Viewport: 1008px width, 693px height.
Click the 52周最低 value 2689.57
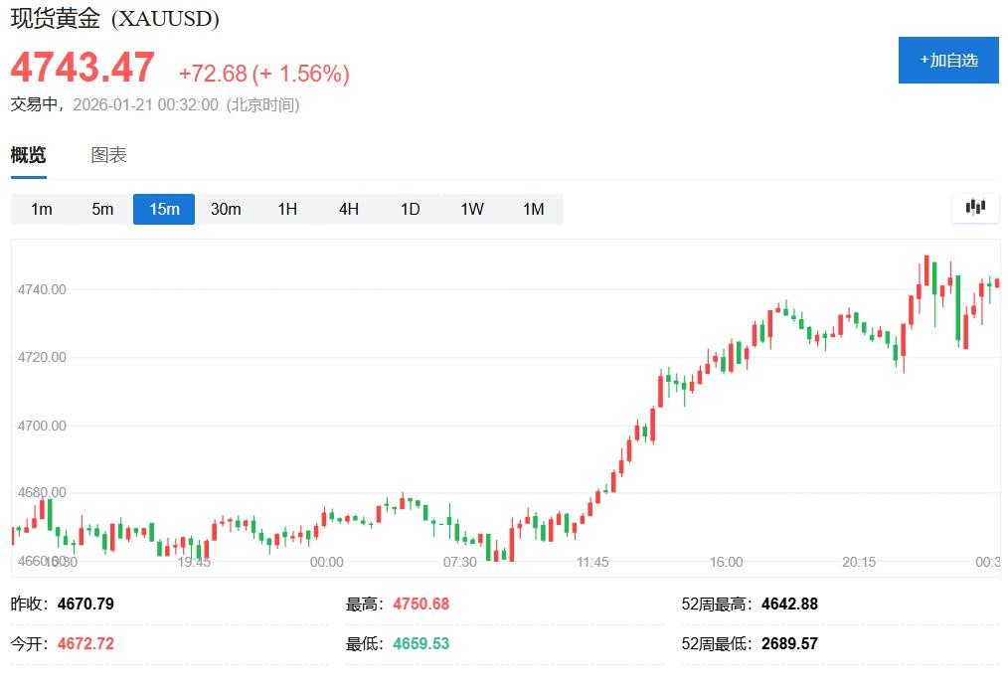coord(789,643)
